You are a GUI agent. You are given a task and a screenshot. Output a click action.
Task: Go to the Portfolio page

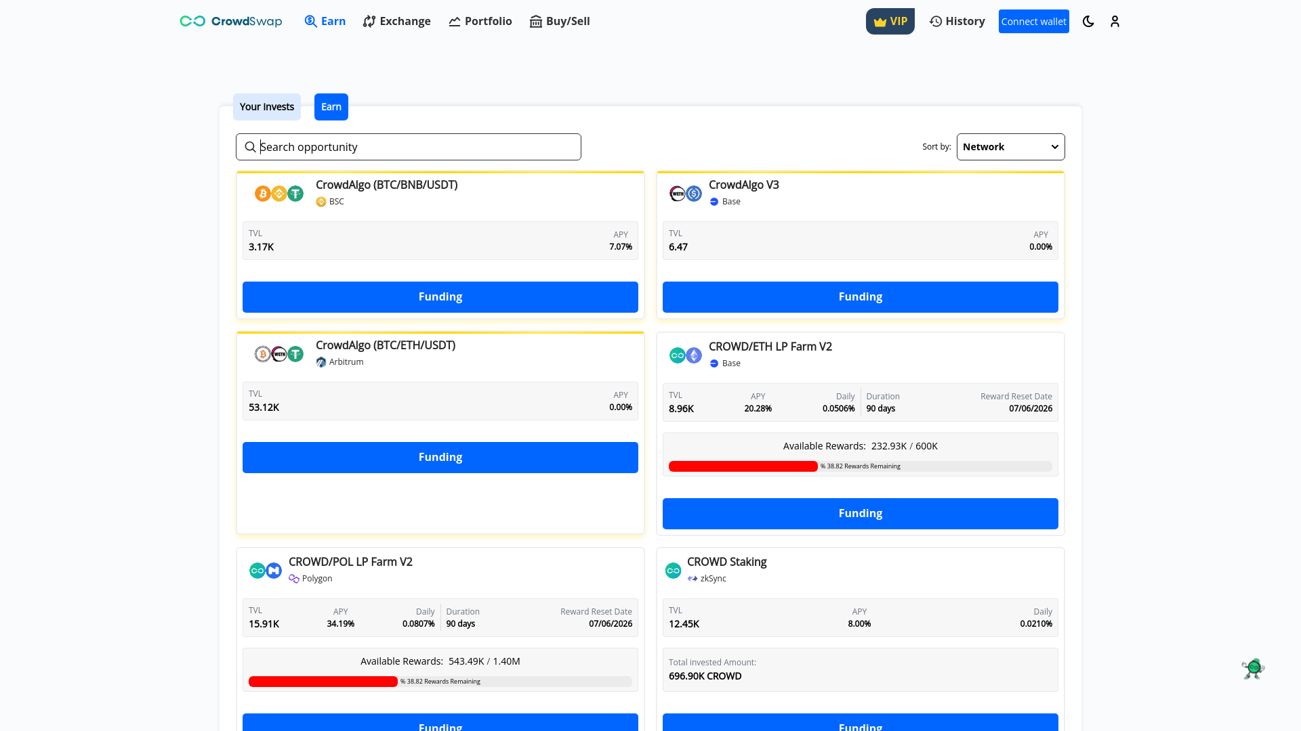[x=480, y=21]
